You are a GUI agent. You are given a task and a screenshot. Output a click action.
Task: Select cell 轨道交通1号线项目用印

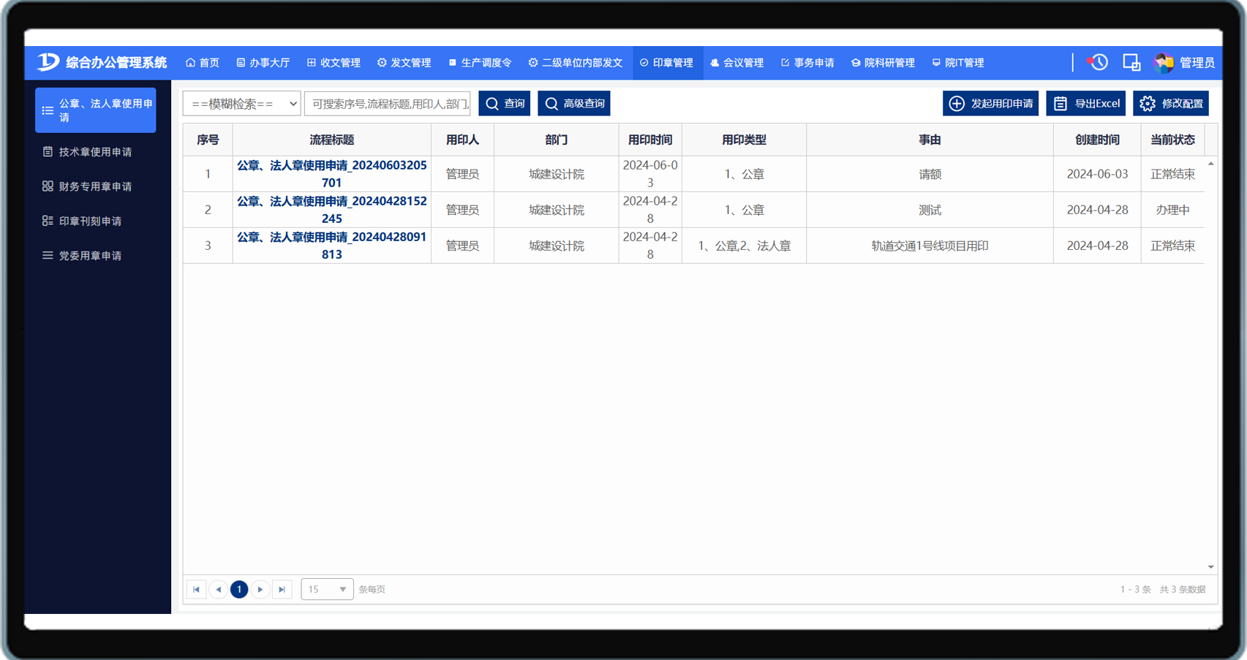(x=930, y=246)
